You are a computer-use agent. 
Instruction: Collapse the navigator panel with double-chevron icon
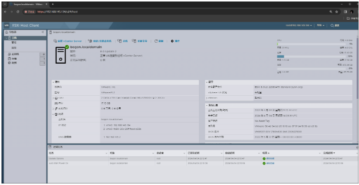[x=43, y=32]
